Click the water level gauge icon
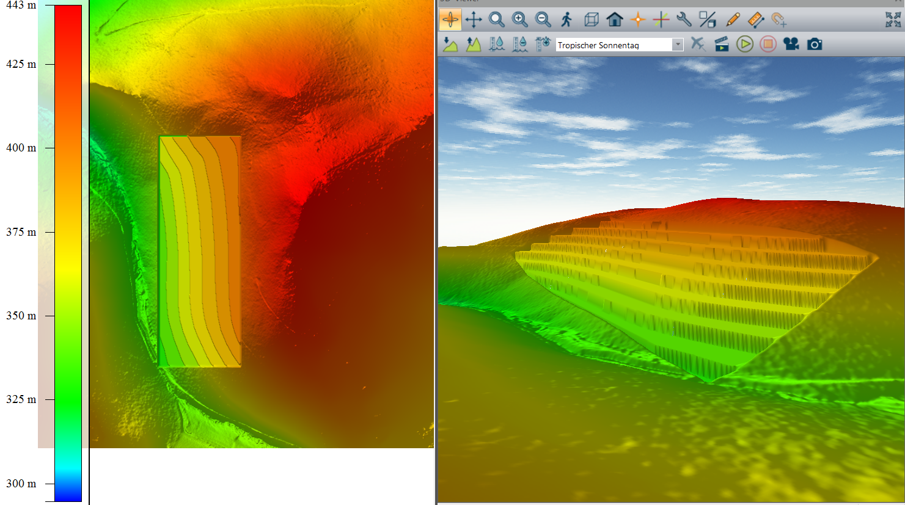The width and height of the screenshot is (905, 505). pos(497,44)
